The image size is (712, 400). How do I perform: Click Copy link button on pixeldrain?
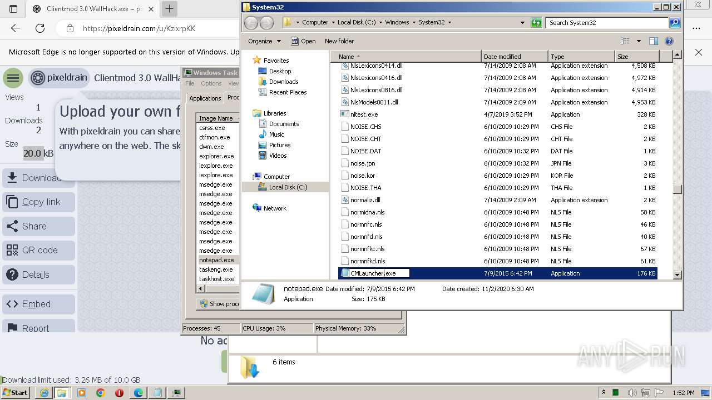click(39, 202)
